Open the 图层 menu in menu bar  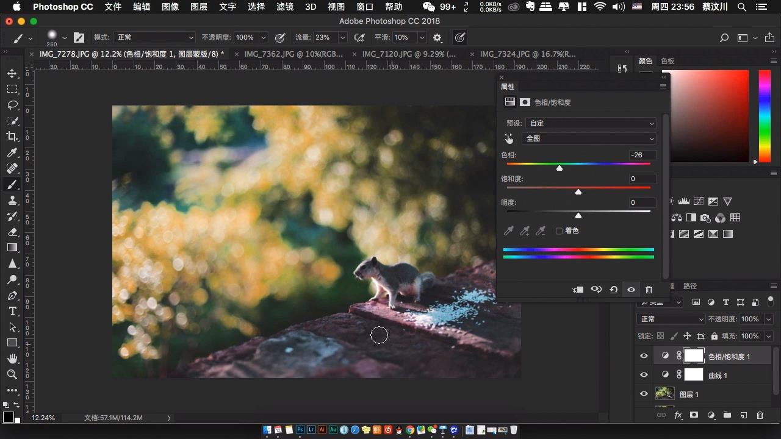tap(199, 7)
